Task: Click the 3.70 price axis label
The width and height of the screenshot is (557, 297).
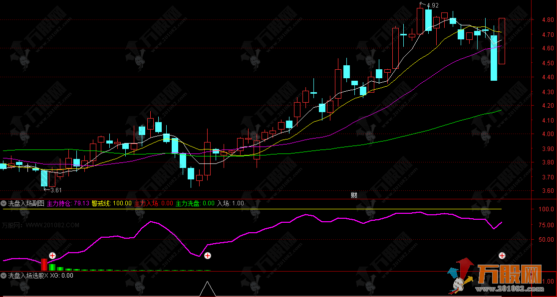Action: coord(548,177)
